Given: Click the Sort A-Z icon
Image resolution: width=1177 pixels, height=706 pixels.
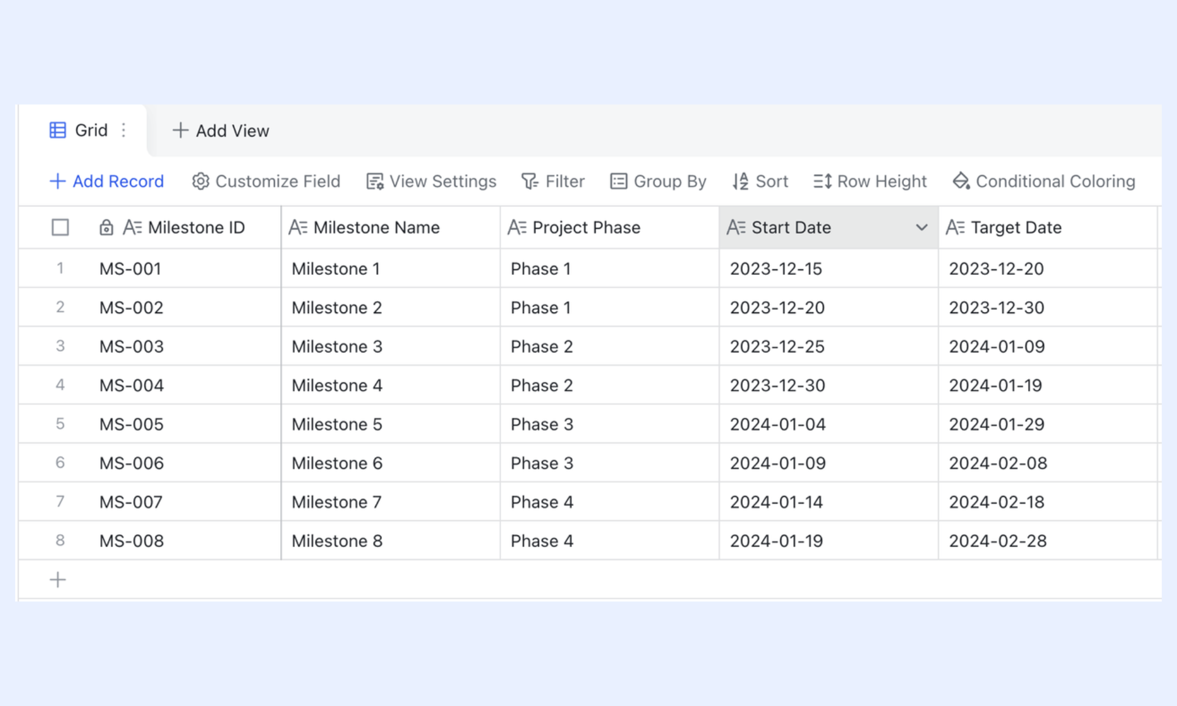Looking at the screenshot, I should [x=740, y=181].
